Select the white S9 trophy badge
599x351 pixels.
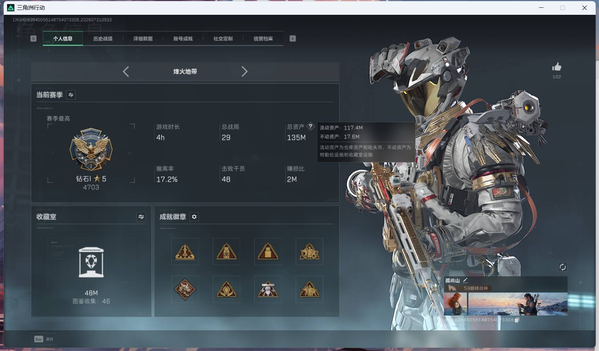pos(268,289)
